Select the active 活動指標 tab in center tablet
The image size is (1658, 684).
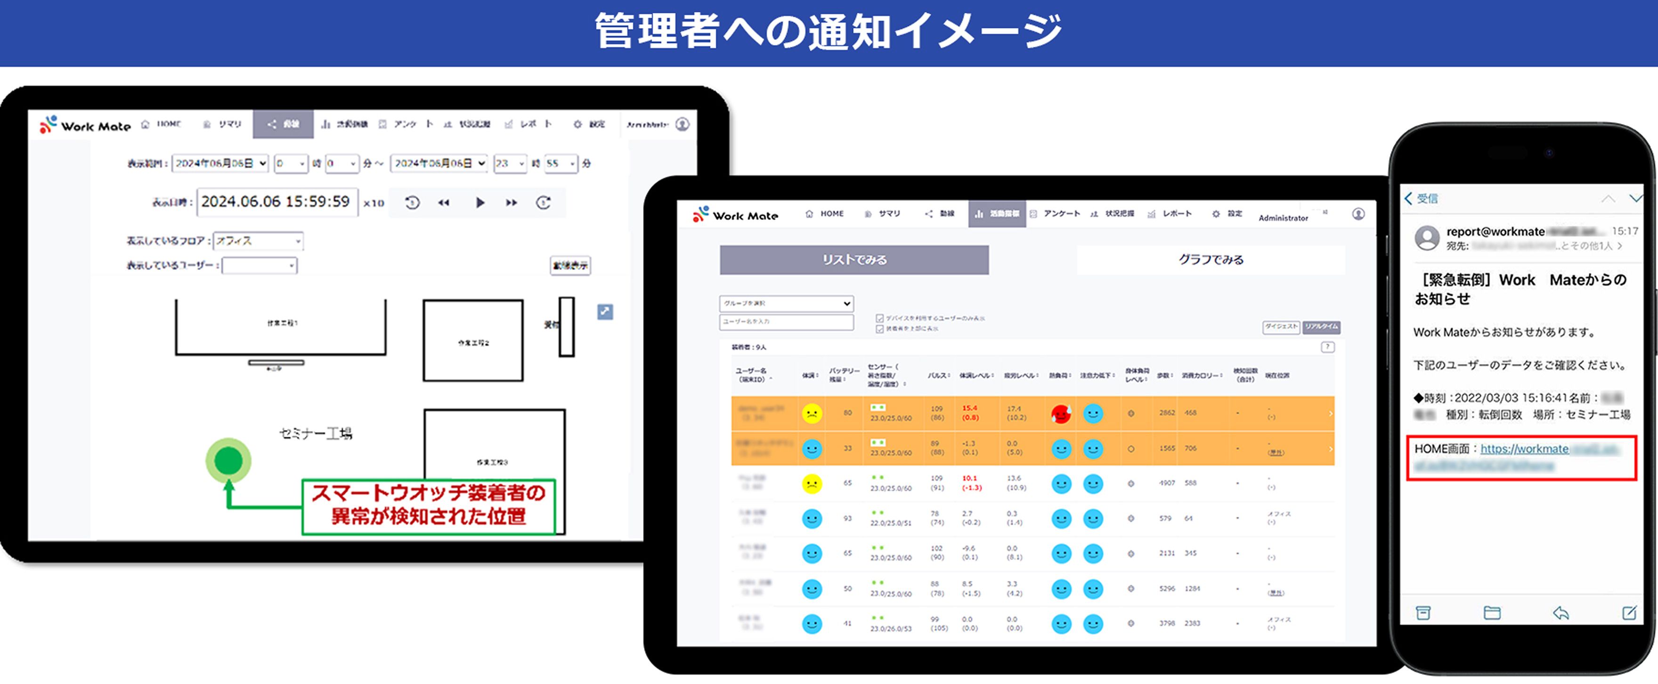997,213
